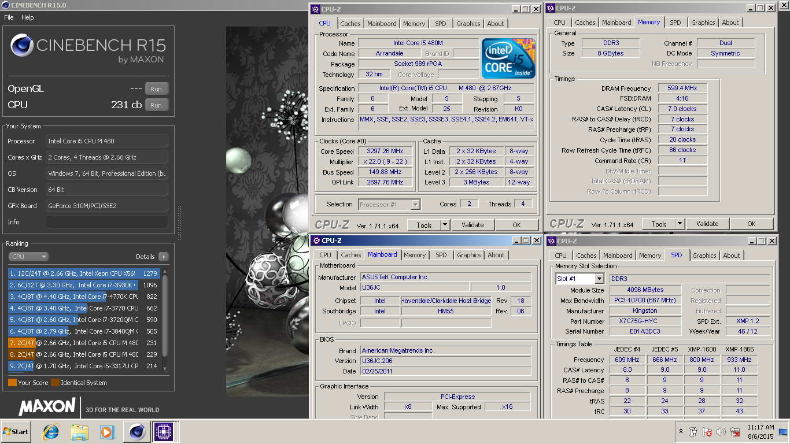Open Caches tab in the SPD tab window

586,256
